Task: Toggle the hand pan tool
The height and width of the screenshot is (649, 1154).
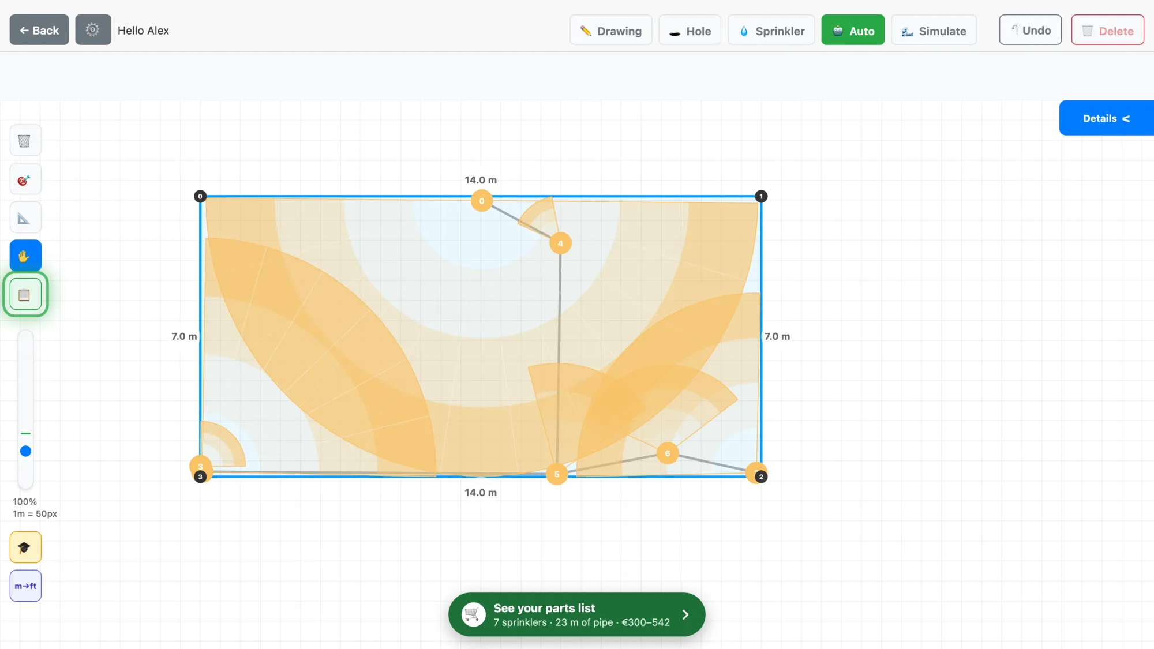Action: (x=25, y=256)
